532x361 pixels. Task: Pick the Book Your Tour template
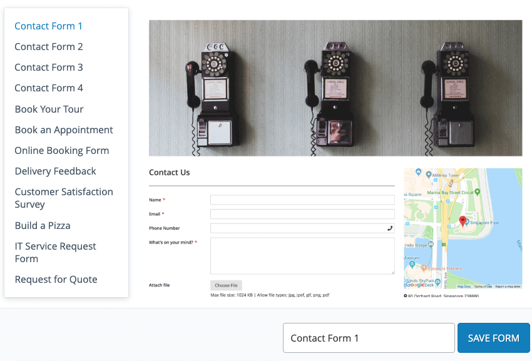[49, 109]
